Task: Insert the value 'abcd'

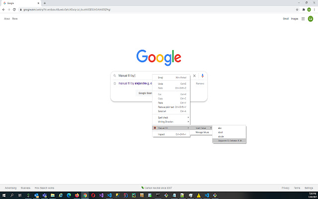Action: pos(229,132)
